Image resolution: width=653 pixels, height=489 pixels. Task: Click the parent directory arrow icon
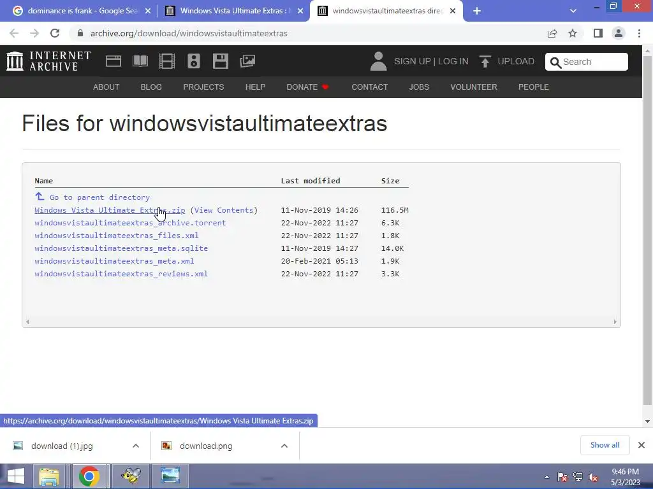tap(40, 196)
